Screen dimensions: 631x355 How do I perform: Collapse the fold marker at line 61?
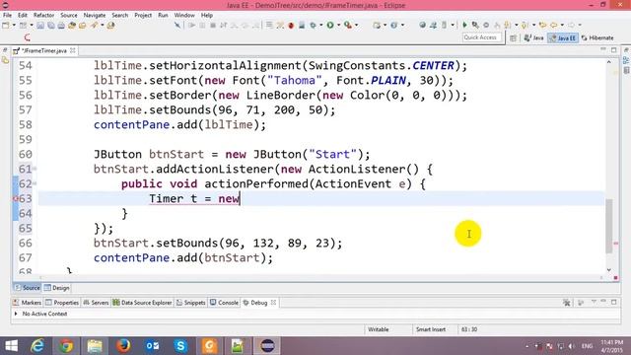pyautogui.click(x=35, y=169)
